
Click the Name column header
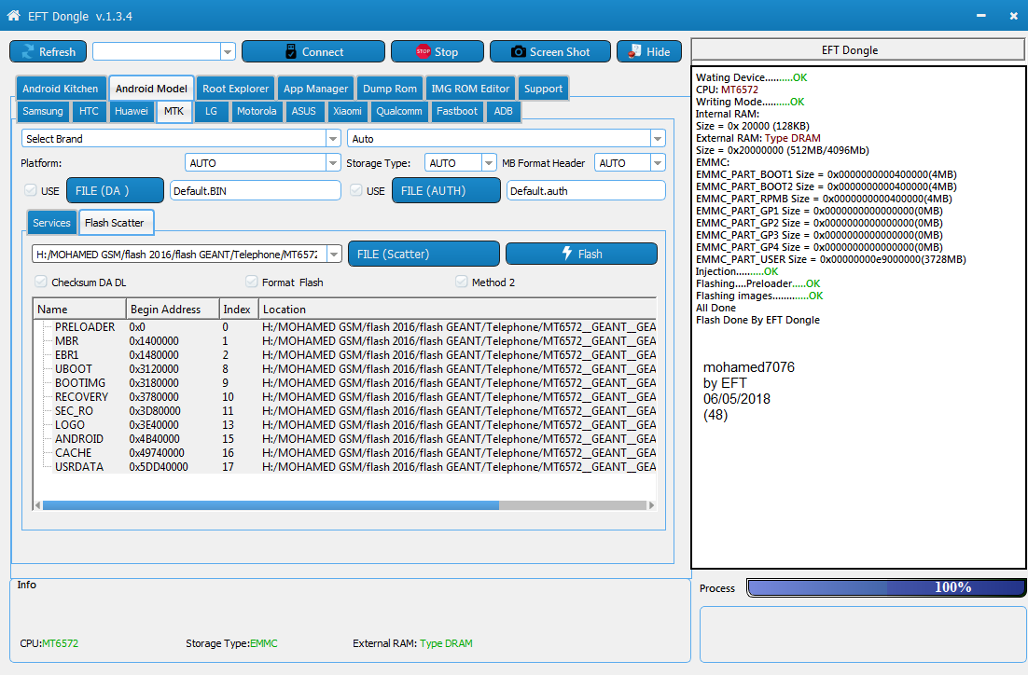click(79, 310)
